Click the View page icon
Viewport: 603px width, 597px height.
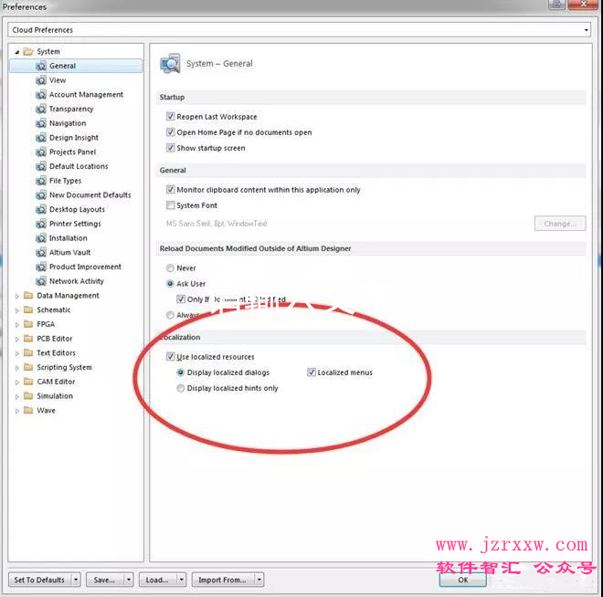pos(41,80)
